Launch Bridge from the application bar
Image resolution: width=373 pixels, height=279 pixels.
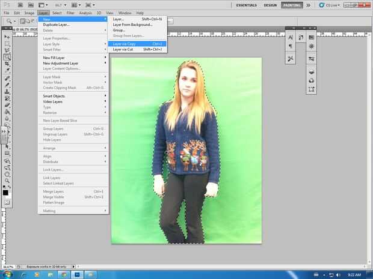tap(20, 5)
